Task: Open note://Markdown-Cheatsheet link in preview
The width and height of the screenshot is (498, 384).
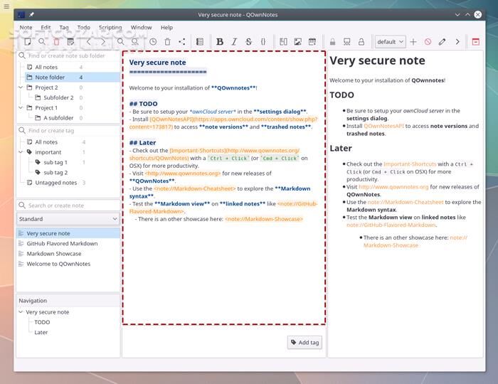Action: pyautogui.click(x=406, y=202)
